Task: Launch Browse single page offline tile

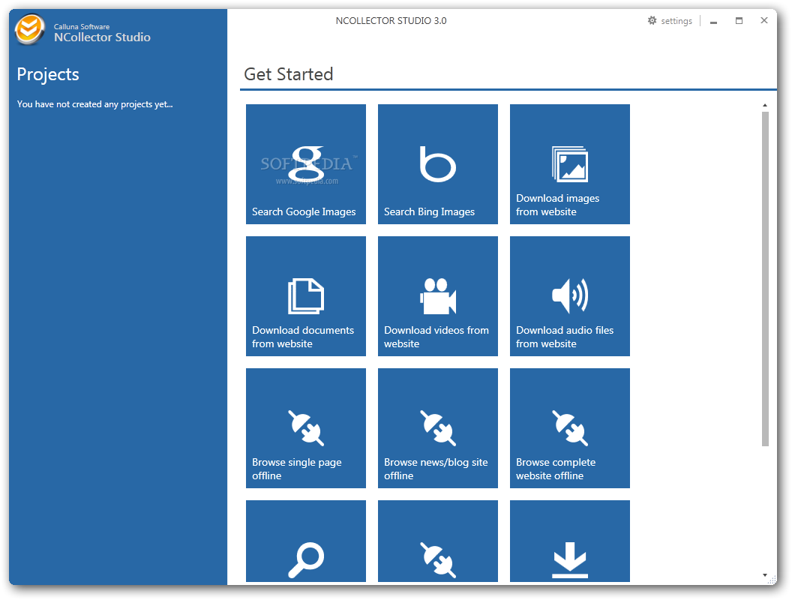Action: pyautogui.click(x=305, y=428)
